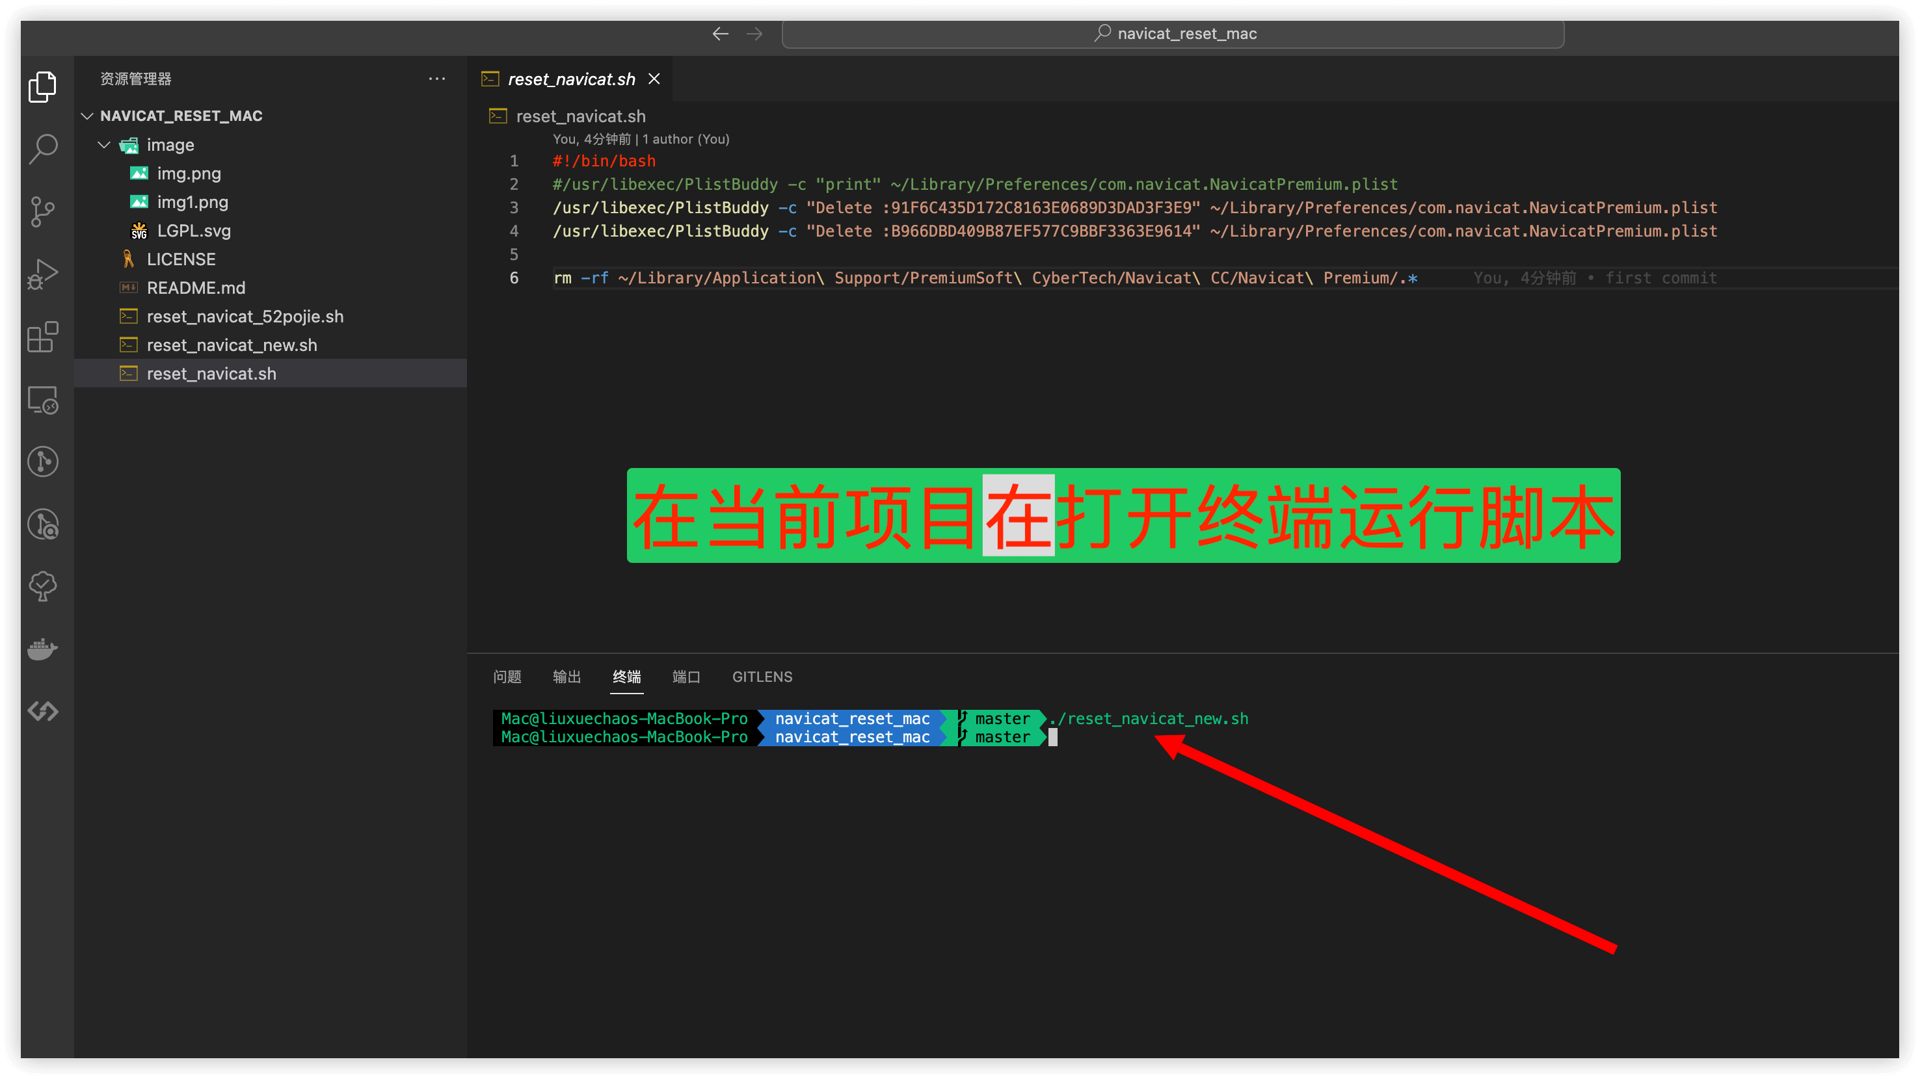Open the Search view in activity bar
1920x1079 pixels.
[x=42, y=149]
